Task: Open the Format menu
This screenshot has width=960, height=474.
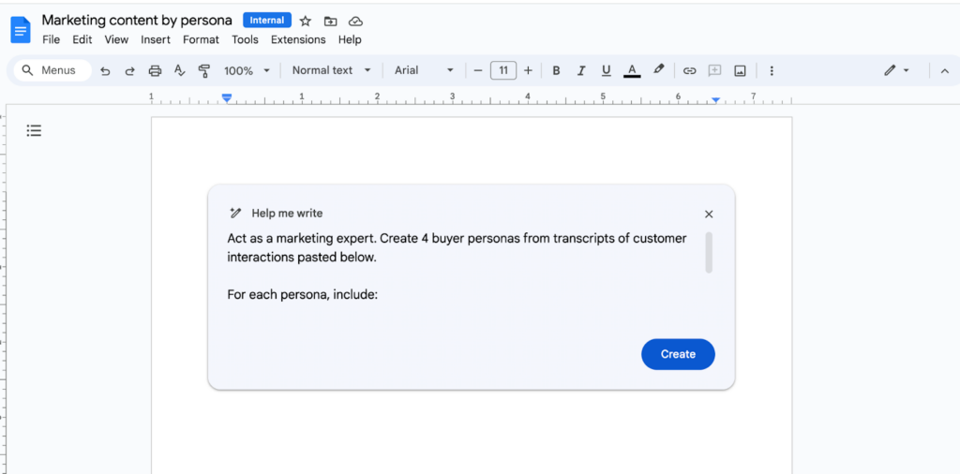Action: [201, 39]
